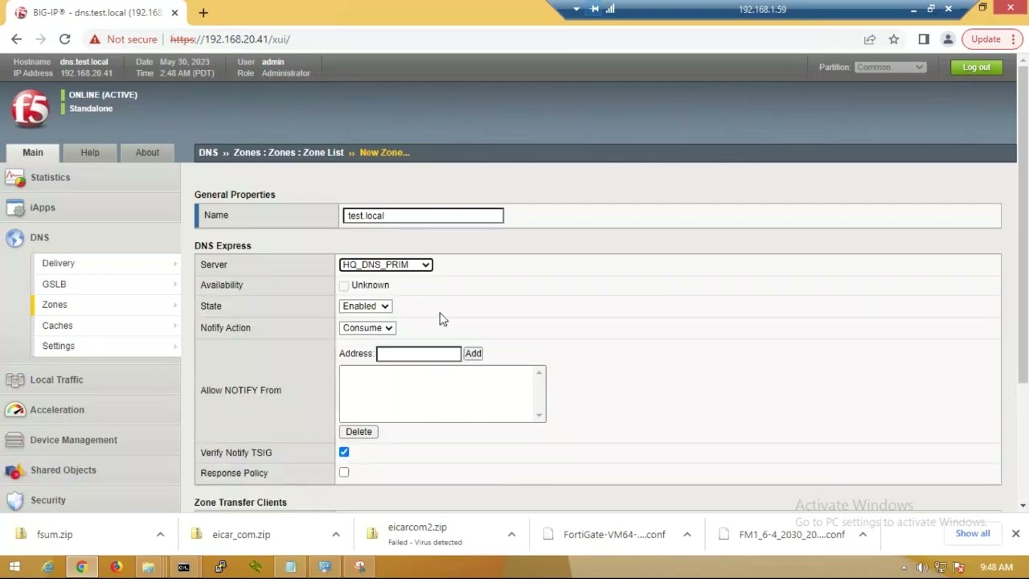Viewport: 1029px width, 579px height.
Task: Switch to the About tab
Action: coord(147,153)
